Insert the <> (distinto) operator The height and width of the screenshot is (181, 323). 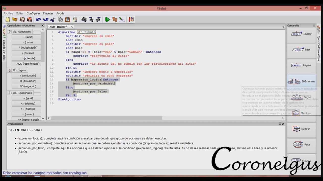click(x=26, y=104)
